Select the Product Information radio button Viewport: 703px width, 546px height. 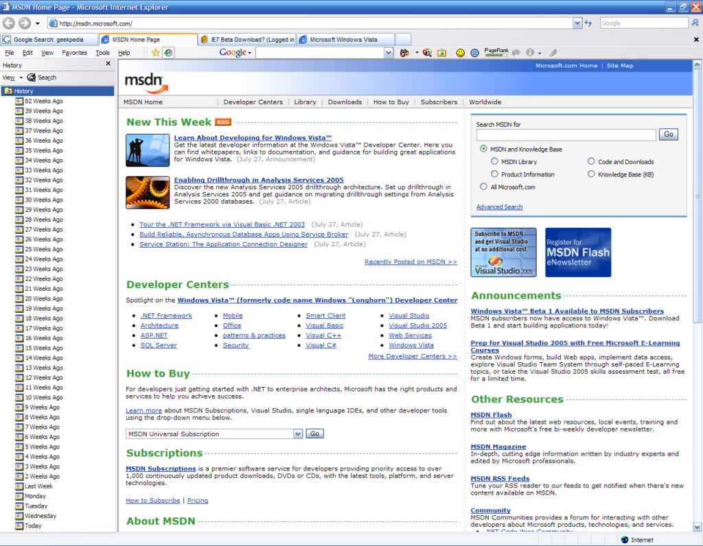tap(494, 174)
